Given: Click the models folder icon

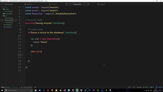Looking at the screenshot, I should click(4, 9).
